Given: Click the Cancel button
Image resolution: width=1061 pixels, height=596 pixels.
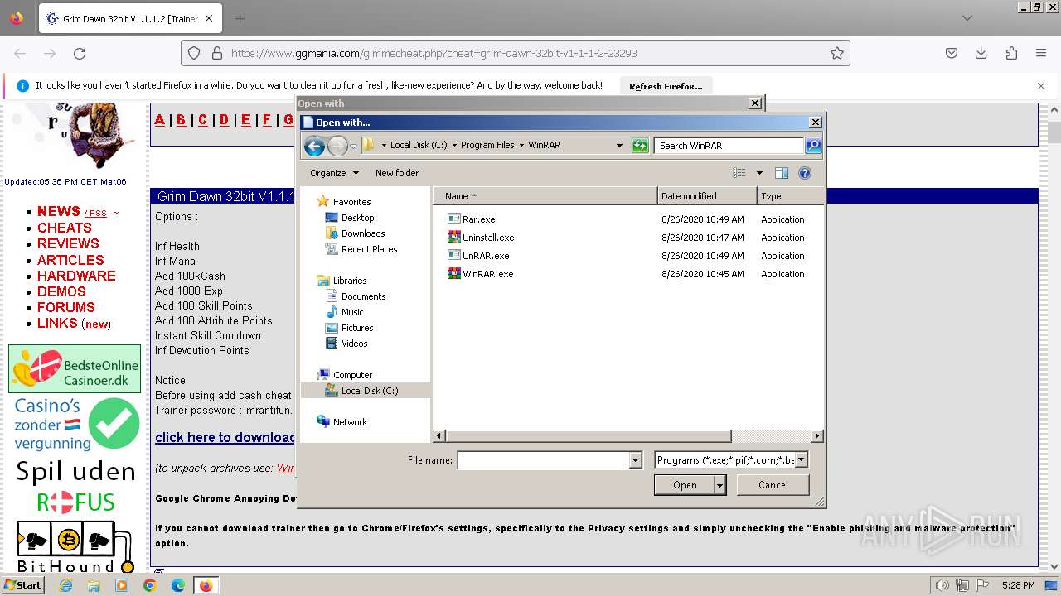Looking at the screenshot, I should click(773, 485).
